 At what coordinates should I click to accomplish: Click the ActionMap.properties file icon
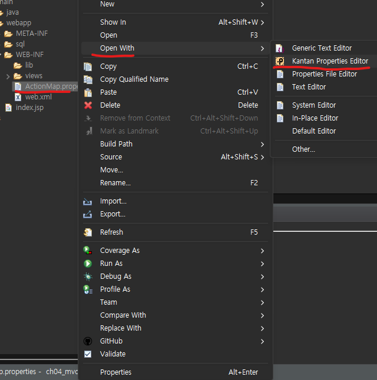(x=18, y=86)
